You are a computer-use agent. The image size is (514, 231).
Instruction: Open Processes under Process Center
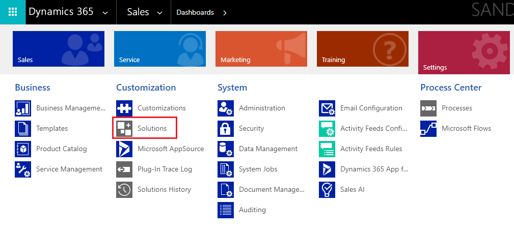[456, 108]
